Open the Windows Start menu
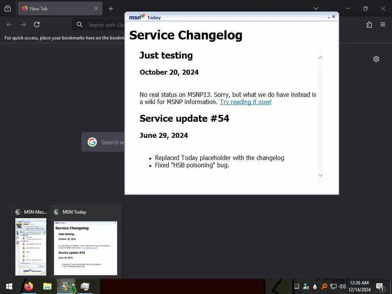This screenshot has width=392, height=294. point(9,286)
